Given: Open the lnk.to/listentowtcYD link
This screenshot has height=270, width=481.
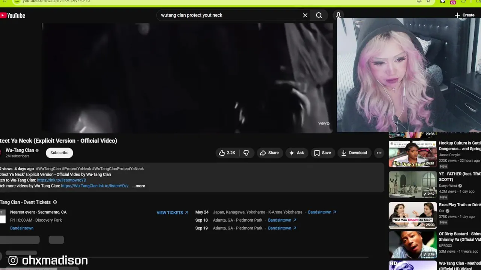Looking at the screenshot, I should 62,180.
